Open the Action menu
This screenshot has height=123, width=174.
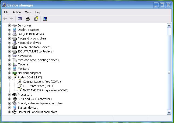17,12
